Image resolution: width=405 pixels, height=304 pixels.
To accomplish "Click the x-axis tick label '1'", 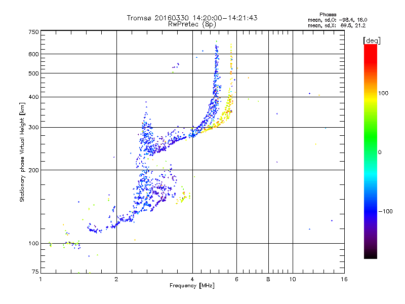I will tap(40, 279).
